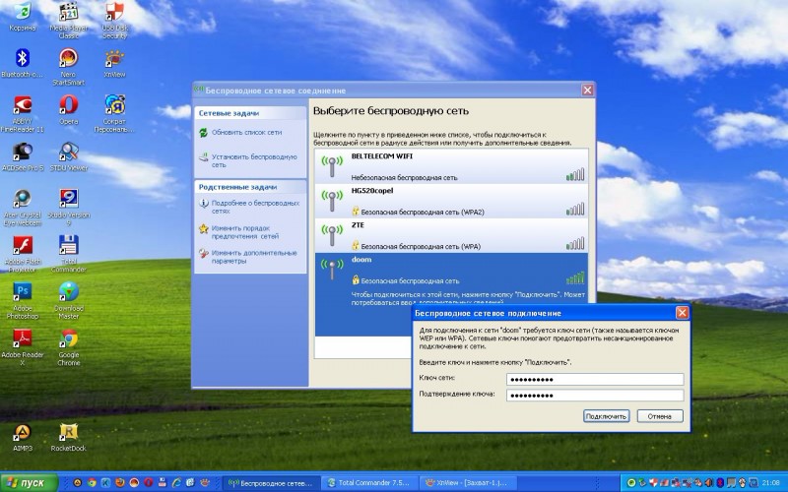Image resolution: width=788 pixels, height=492 pixels.
Task: Click Opera icon in quick launch bar
Action: [x=149, y=482]
